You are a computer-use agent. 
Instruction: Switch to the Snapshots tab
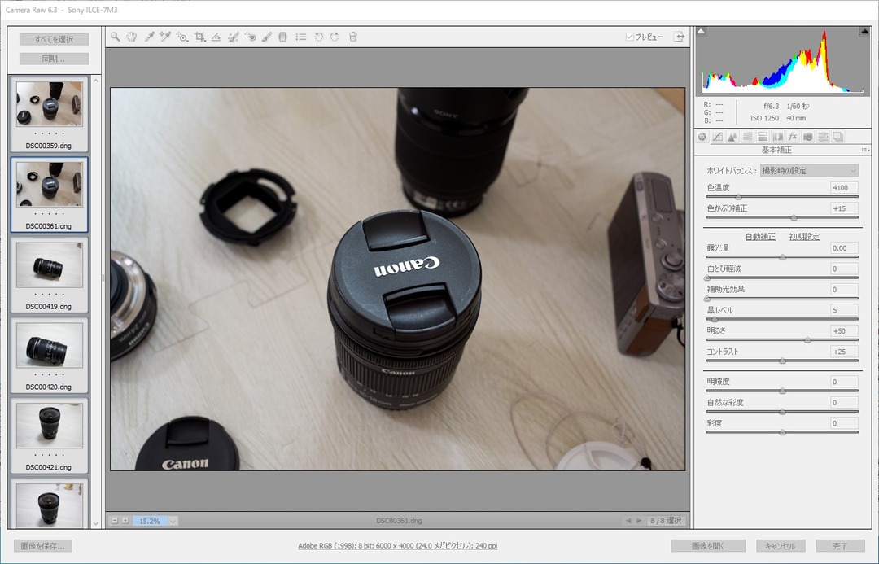point(838,136)
